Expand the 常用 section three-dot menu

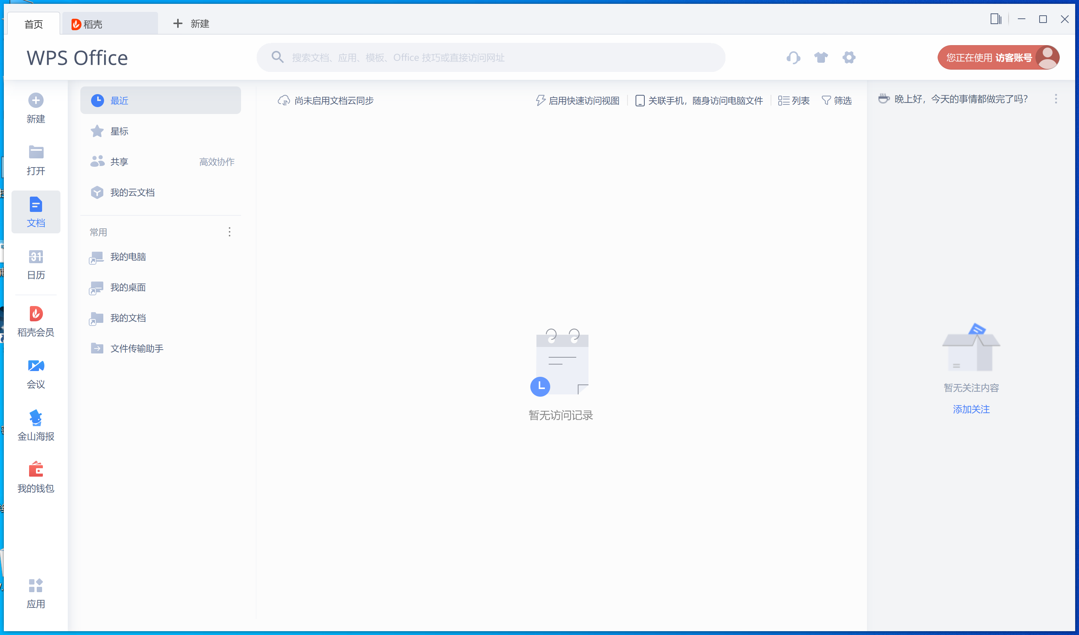[x=230, y=232]
